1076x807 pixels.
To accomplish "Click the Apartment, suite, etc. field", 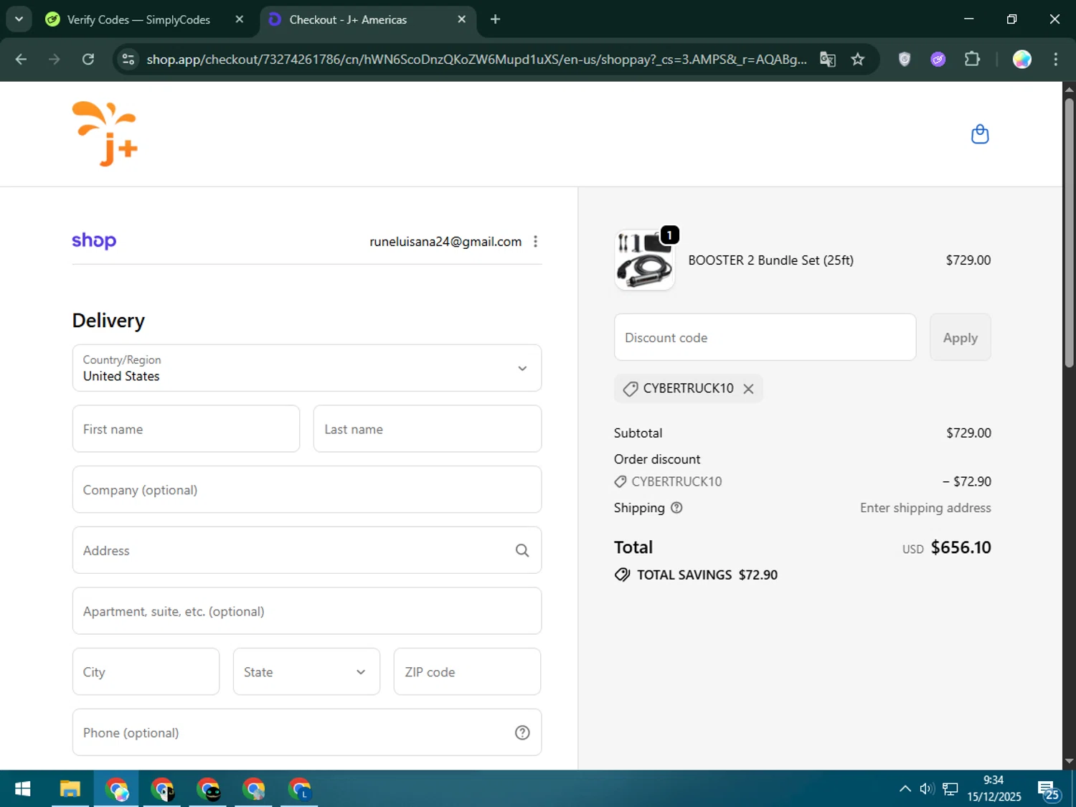I will (307, 611).
